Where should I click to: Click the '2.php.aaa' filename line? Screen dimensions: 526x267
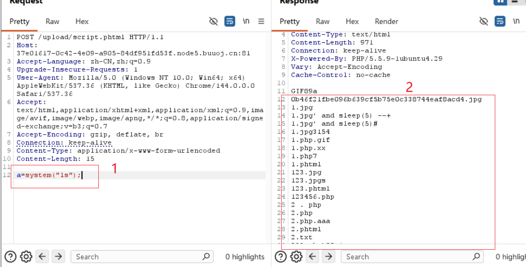click(310, 221)
